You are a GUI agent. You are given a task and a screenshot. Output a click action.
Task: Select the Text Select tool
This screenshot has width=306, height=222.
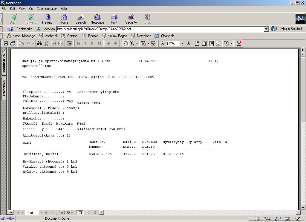(143, 43)
